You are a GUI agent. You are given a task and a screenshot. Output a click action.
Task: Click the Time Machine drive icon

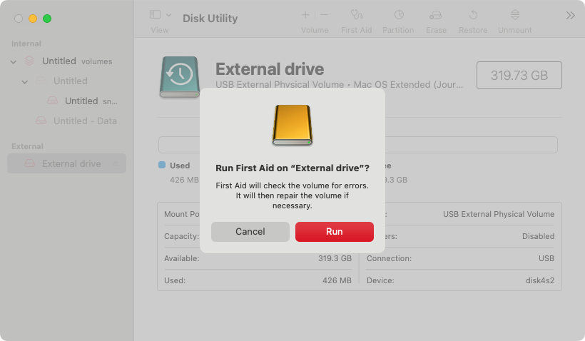180,77
